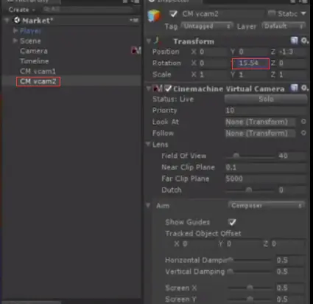The width and height of the screenshot is (313, 304).
Task: Toggle the Static checkbox
Action: pos(271,13)
